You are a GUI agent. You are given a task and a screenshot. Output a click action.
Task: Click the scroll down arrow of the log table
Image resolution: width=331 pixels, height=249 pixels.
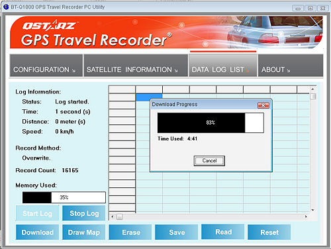click(x=312, y=210)
